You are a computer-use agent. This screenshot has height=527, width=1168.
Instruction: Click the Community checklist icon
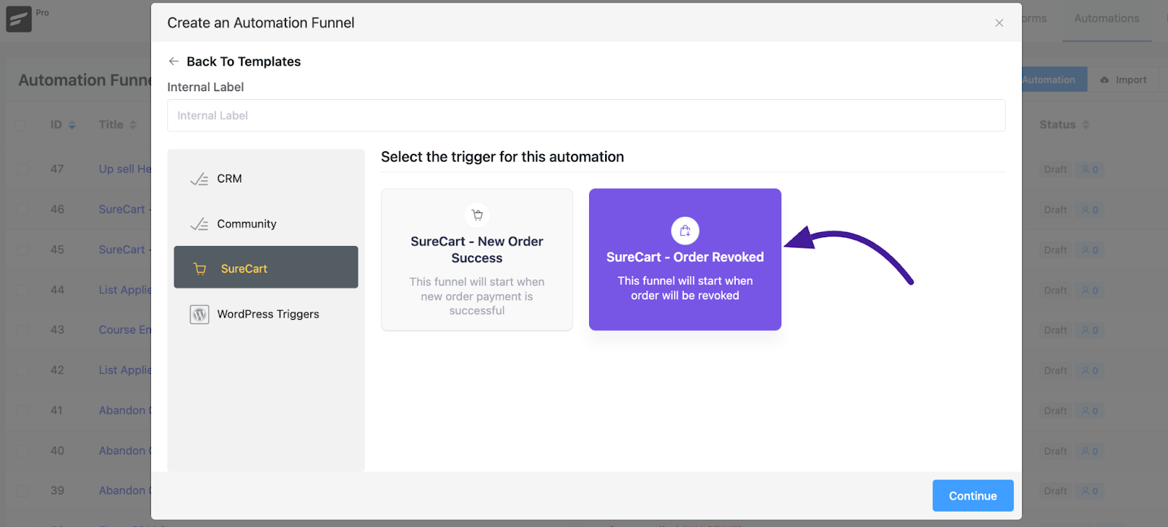pyautogui.click(x=199, y=224)
